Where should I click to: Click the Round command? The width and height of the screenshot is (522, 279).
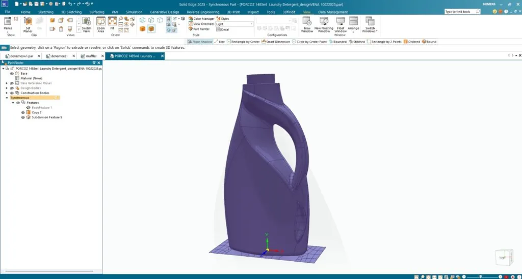pos(429,42)
